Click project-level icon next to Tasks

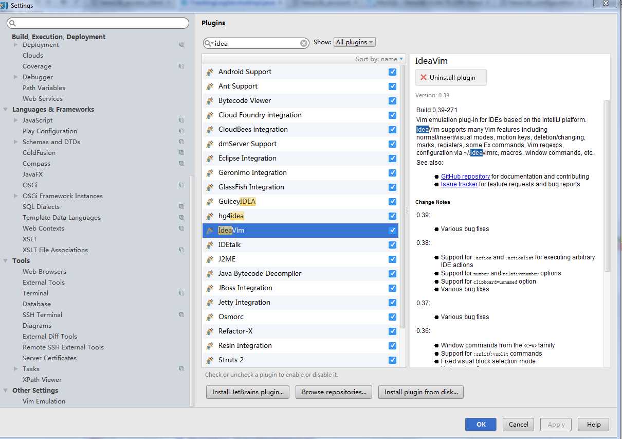[x=181, y=369]
